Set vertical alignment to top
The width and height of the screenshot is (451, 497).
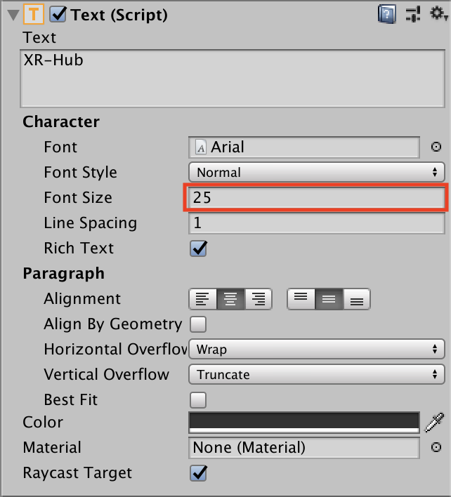[301, 300]
